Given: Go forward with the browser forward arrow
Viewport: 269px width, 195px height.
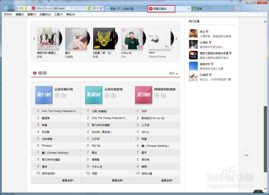Looking at the screenshot, I should tap(13, 8).
